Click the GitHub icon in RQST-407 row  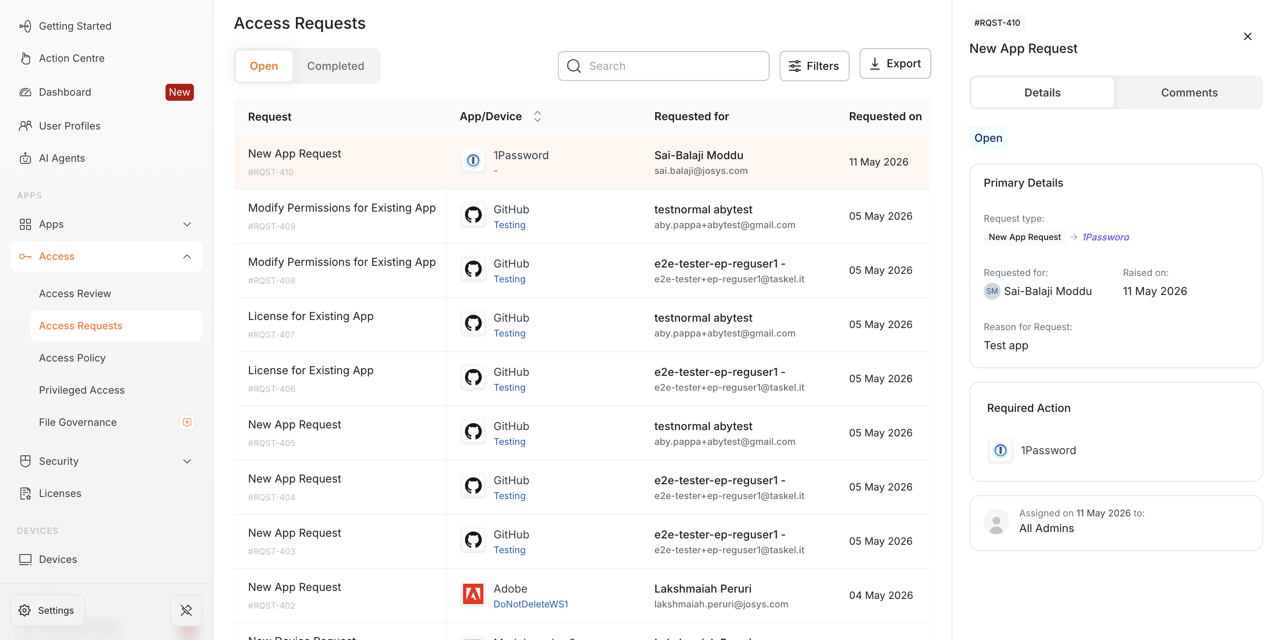click(x=473, y=323)
